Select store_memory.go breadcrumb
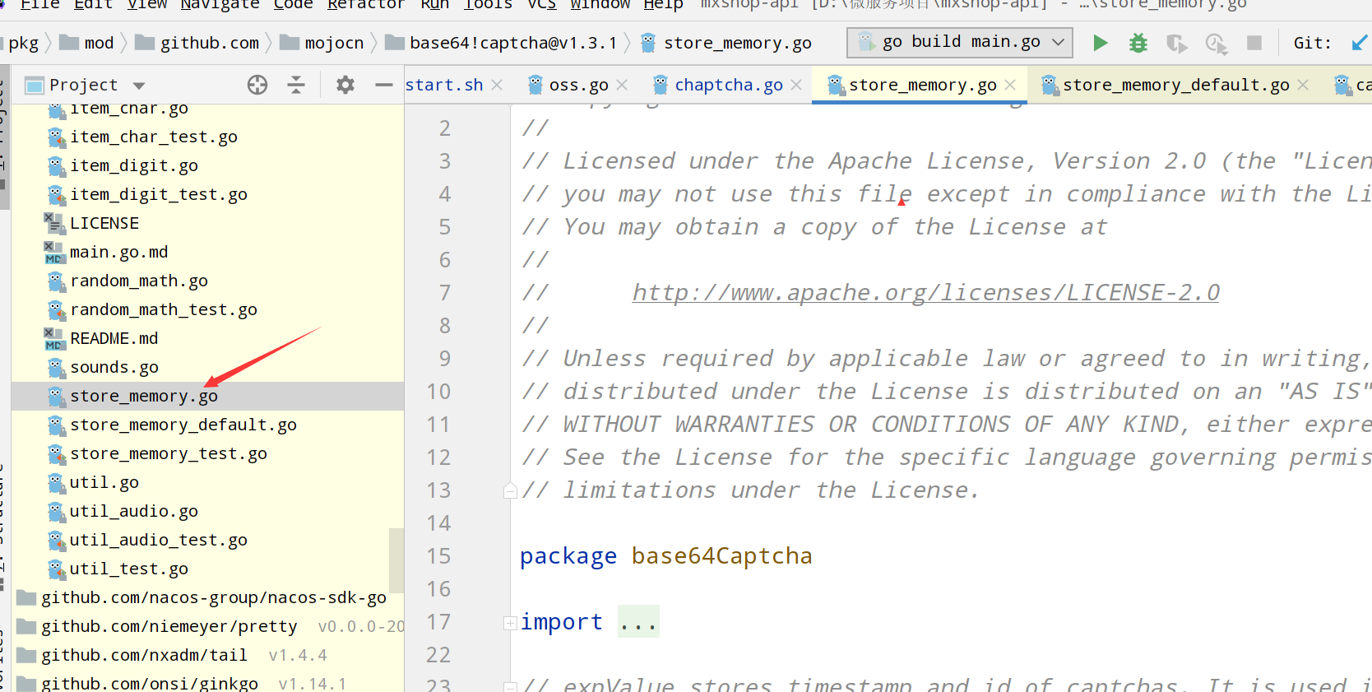 [x=726, y=43]
